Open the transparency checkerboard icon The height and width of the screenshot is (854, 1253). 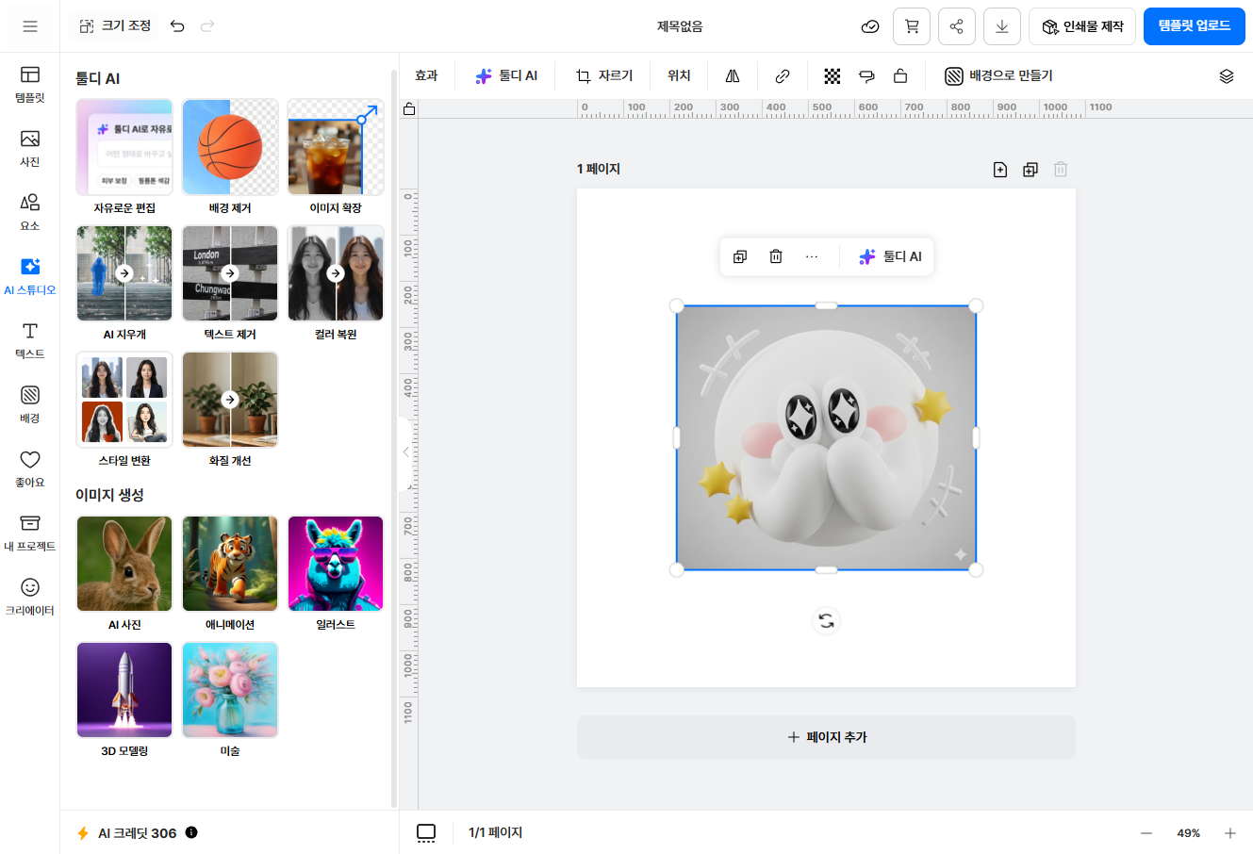pos(833,76)
